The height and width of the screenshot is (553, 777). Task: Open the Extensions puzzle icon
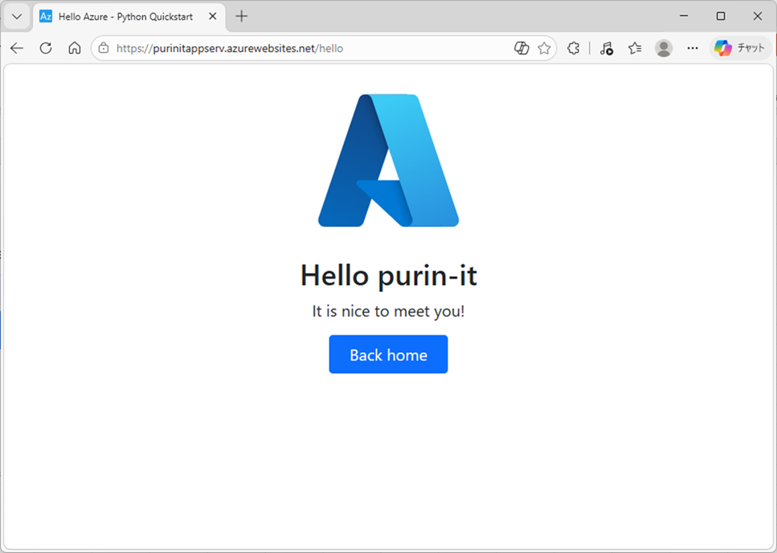click(x=573, y=48)
